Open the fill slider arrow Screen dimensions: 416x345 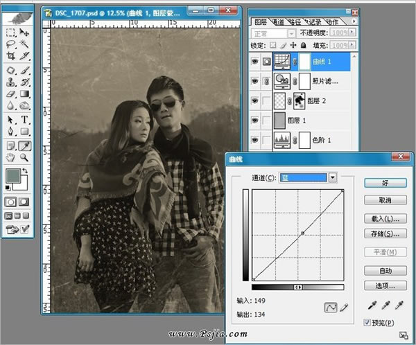(x=352, y=45)
